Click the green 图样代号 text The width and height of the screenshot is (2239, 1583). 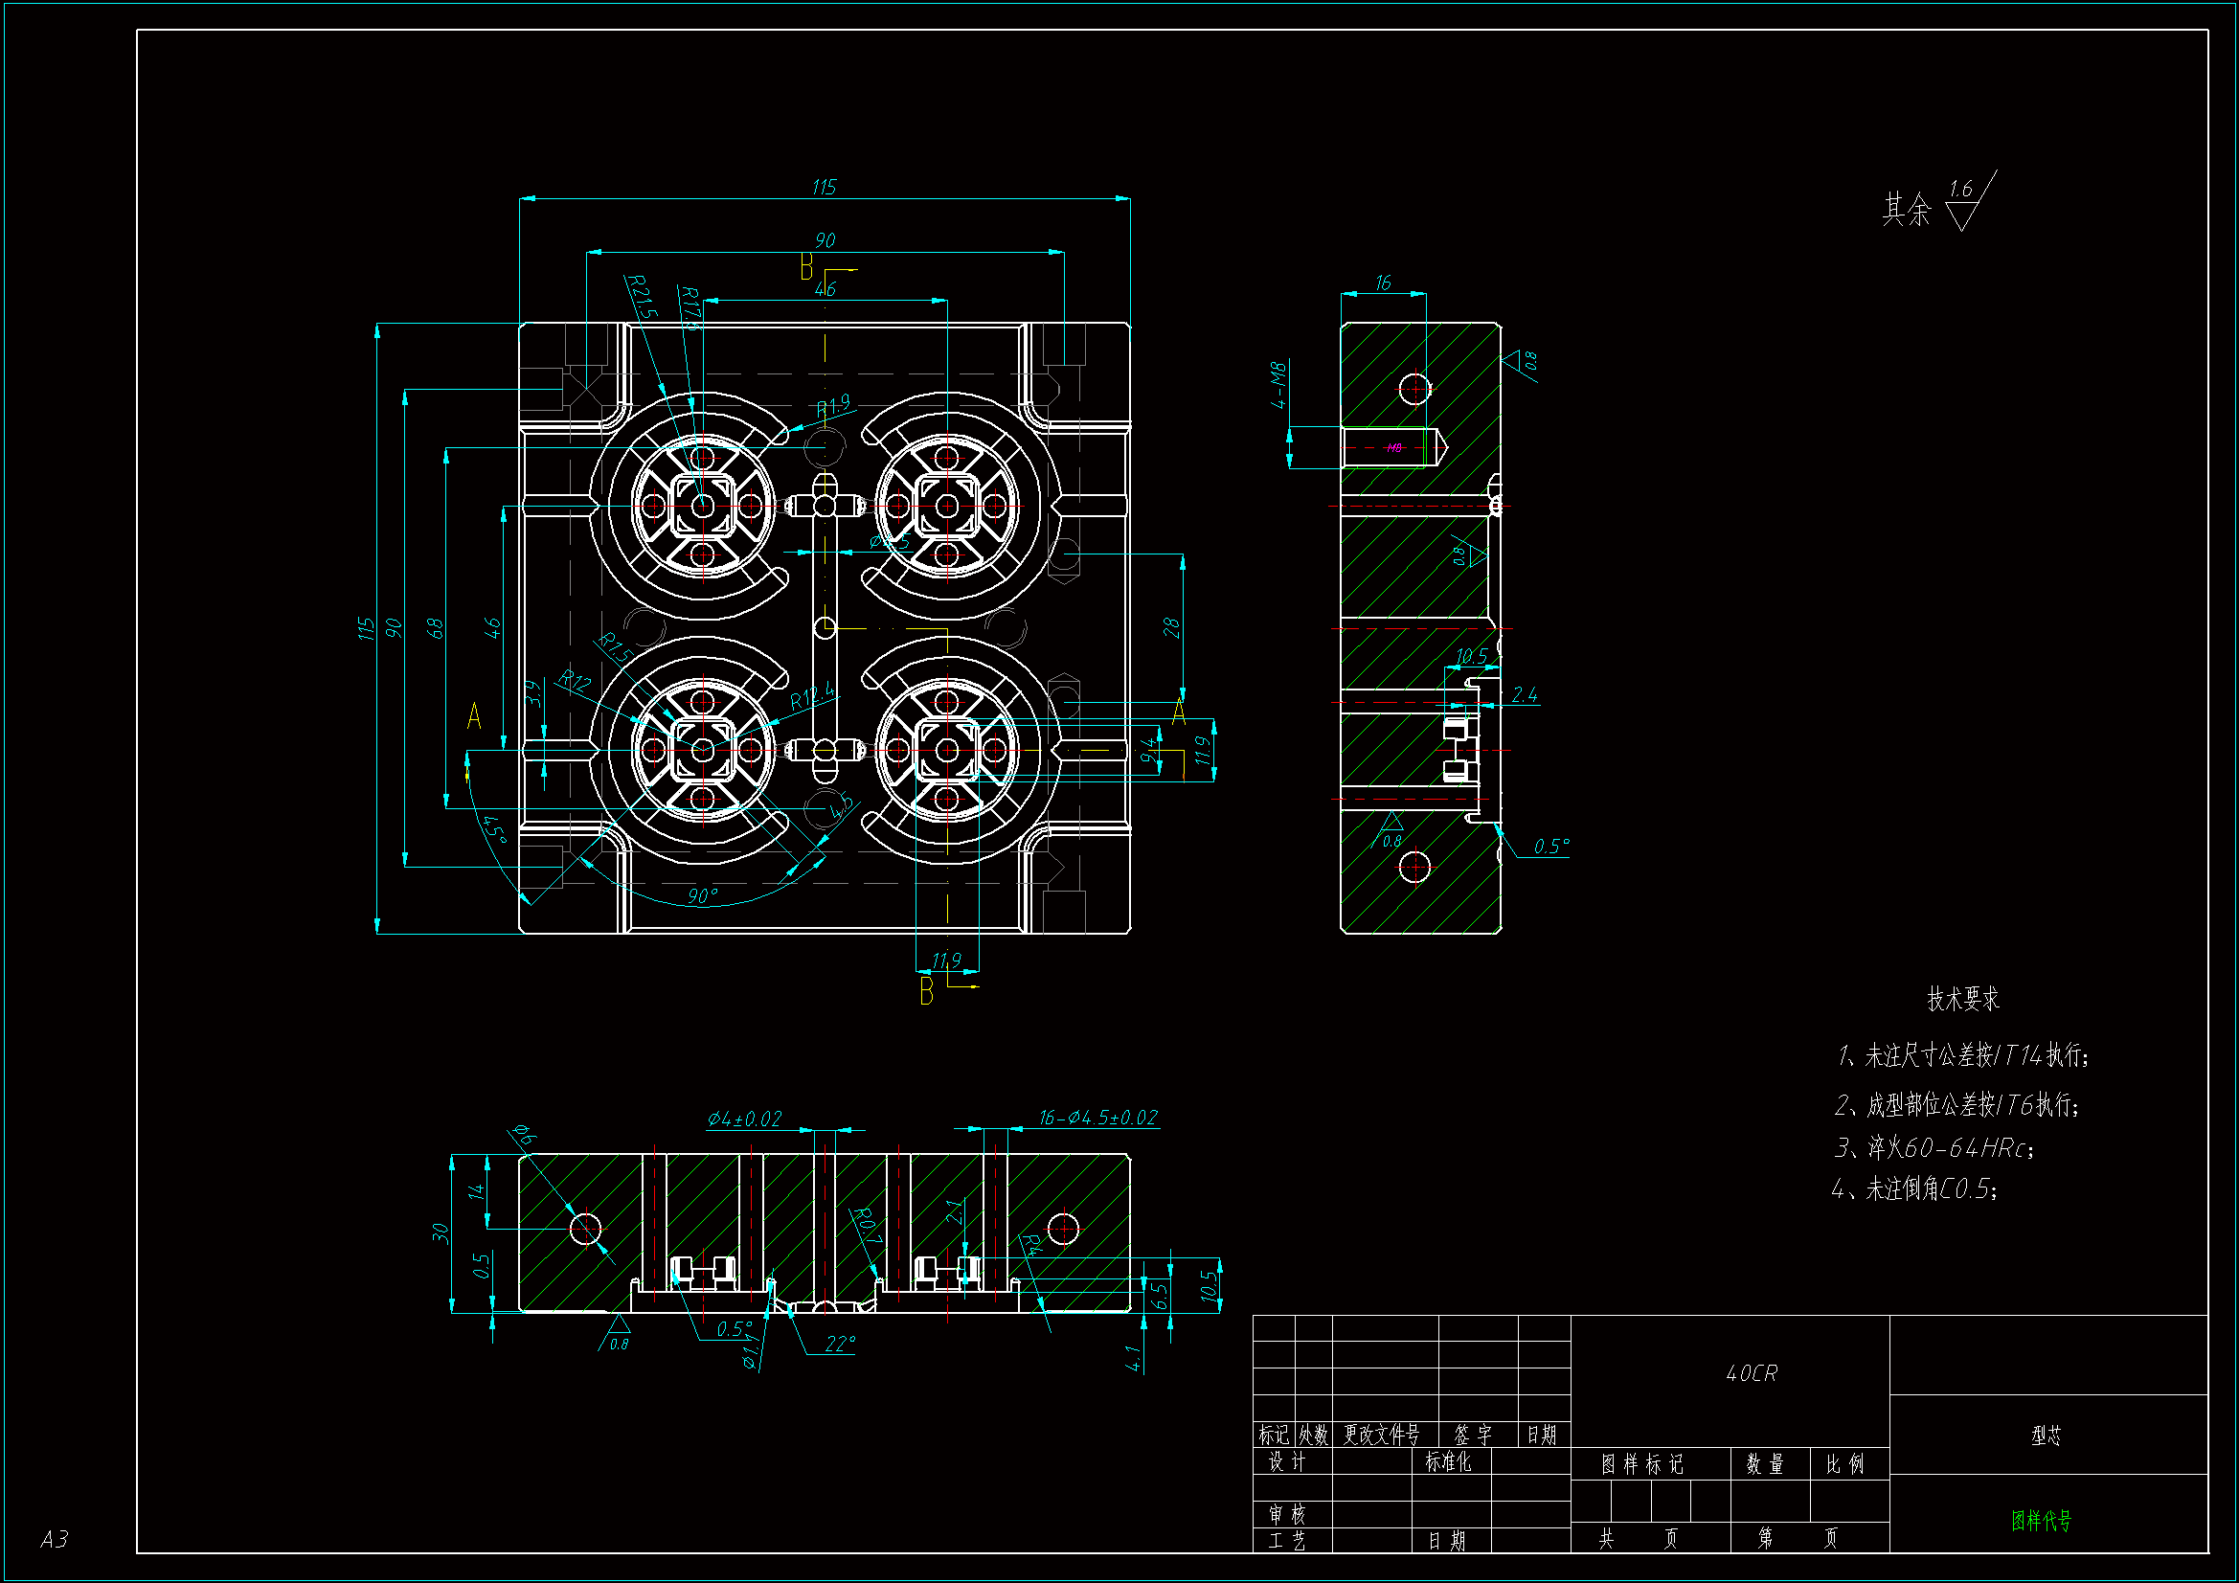(x=2041, y=1521)
